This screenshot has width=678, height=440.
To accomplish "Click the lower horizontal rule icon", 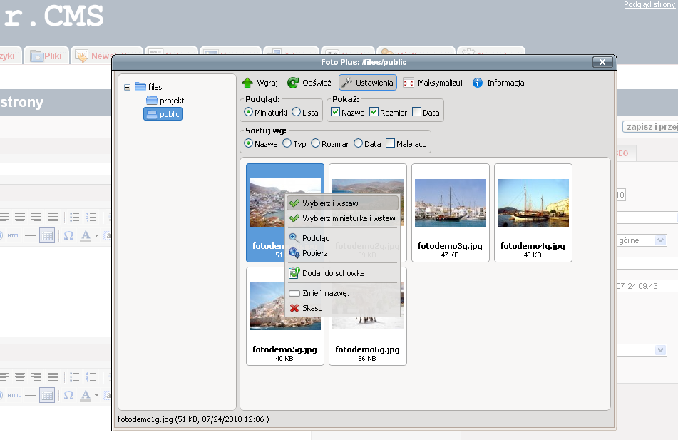I will [30, 396].
